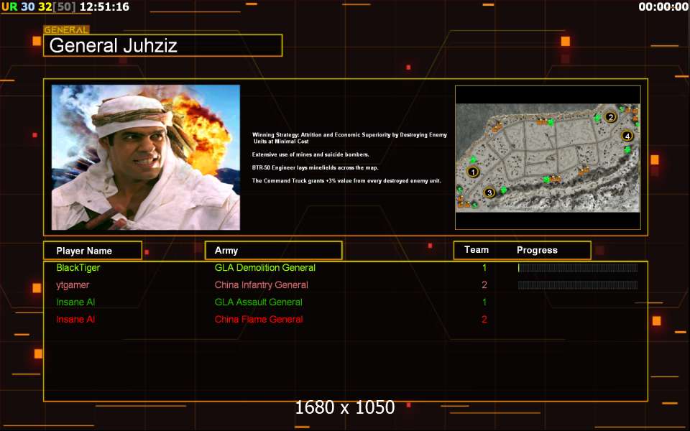The width and height of the screenshot is (690, 431).
Task: Click the UR 30 32[50] counter overlay
Action: (x=39, y=7)
